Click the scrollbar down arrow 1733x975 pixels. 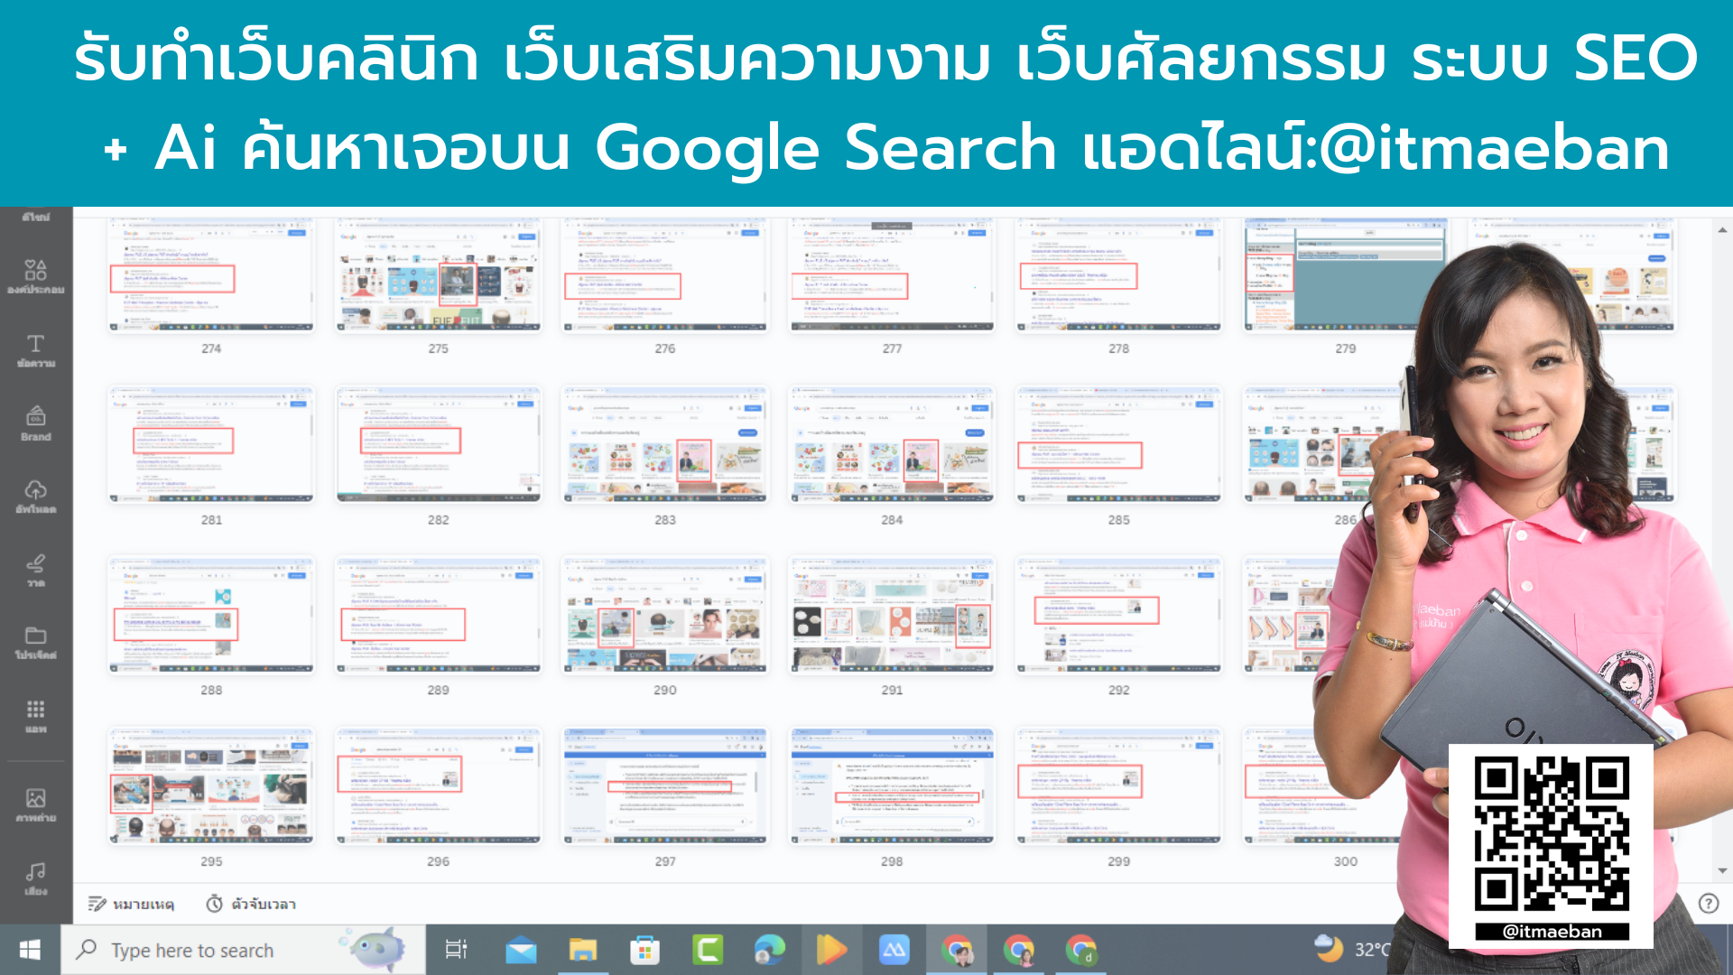coord(1723,871)
